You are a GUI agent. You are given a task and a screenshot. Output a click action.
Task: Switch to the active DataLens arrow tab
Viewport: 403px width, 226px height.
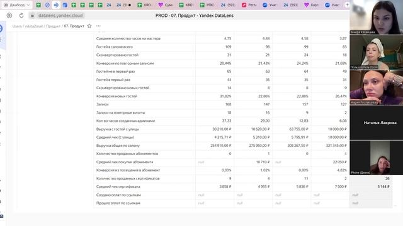[56, 5]
